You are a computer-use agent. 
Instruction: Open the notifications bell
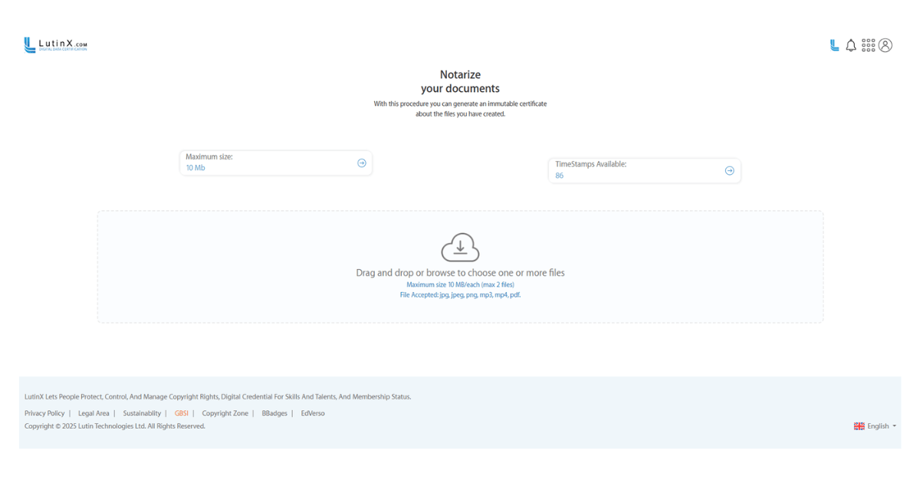851,45
